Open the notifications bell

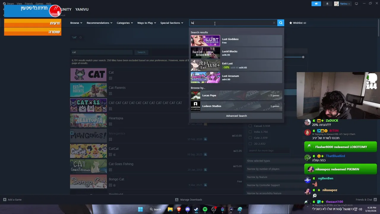point(327,4)
